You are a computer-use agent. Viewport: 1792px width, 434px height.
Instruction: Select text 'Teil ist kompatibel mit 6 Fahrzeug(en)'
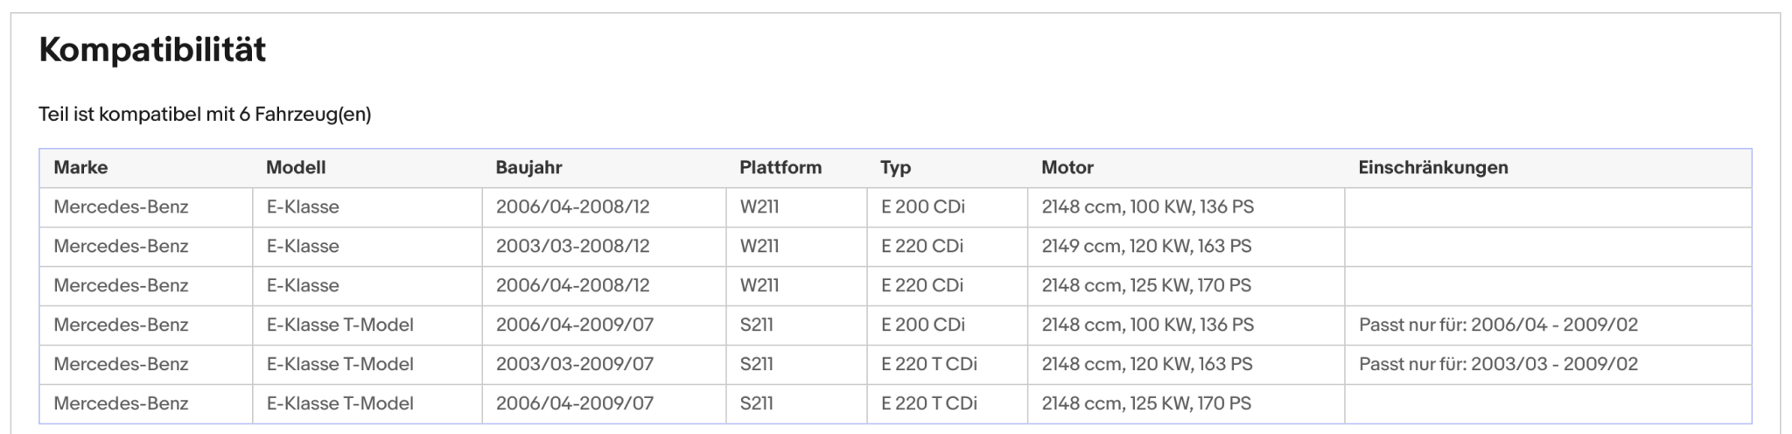pos(205,115)
